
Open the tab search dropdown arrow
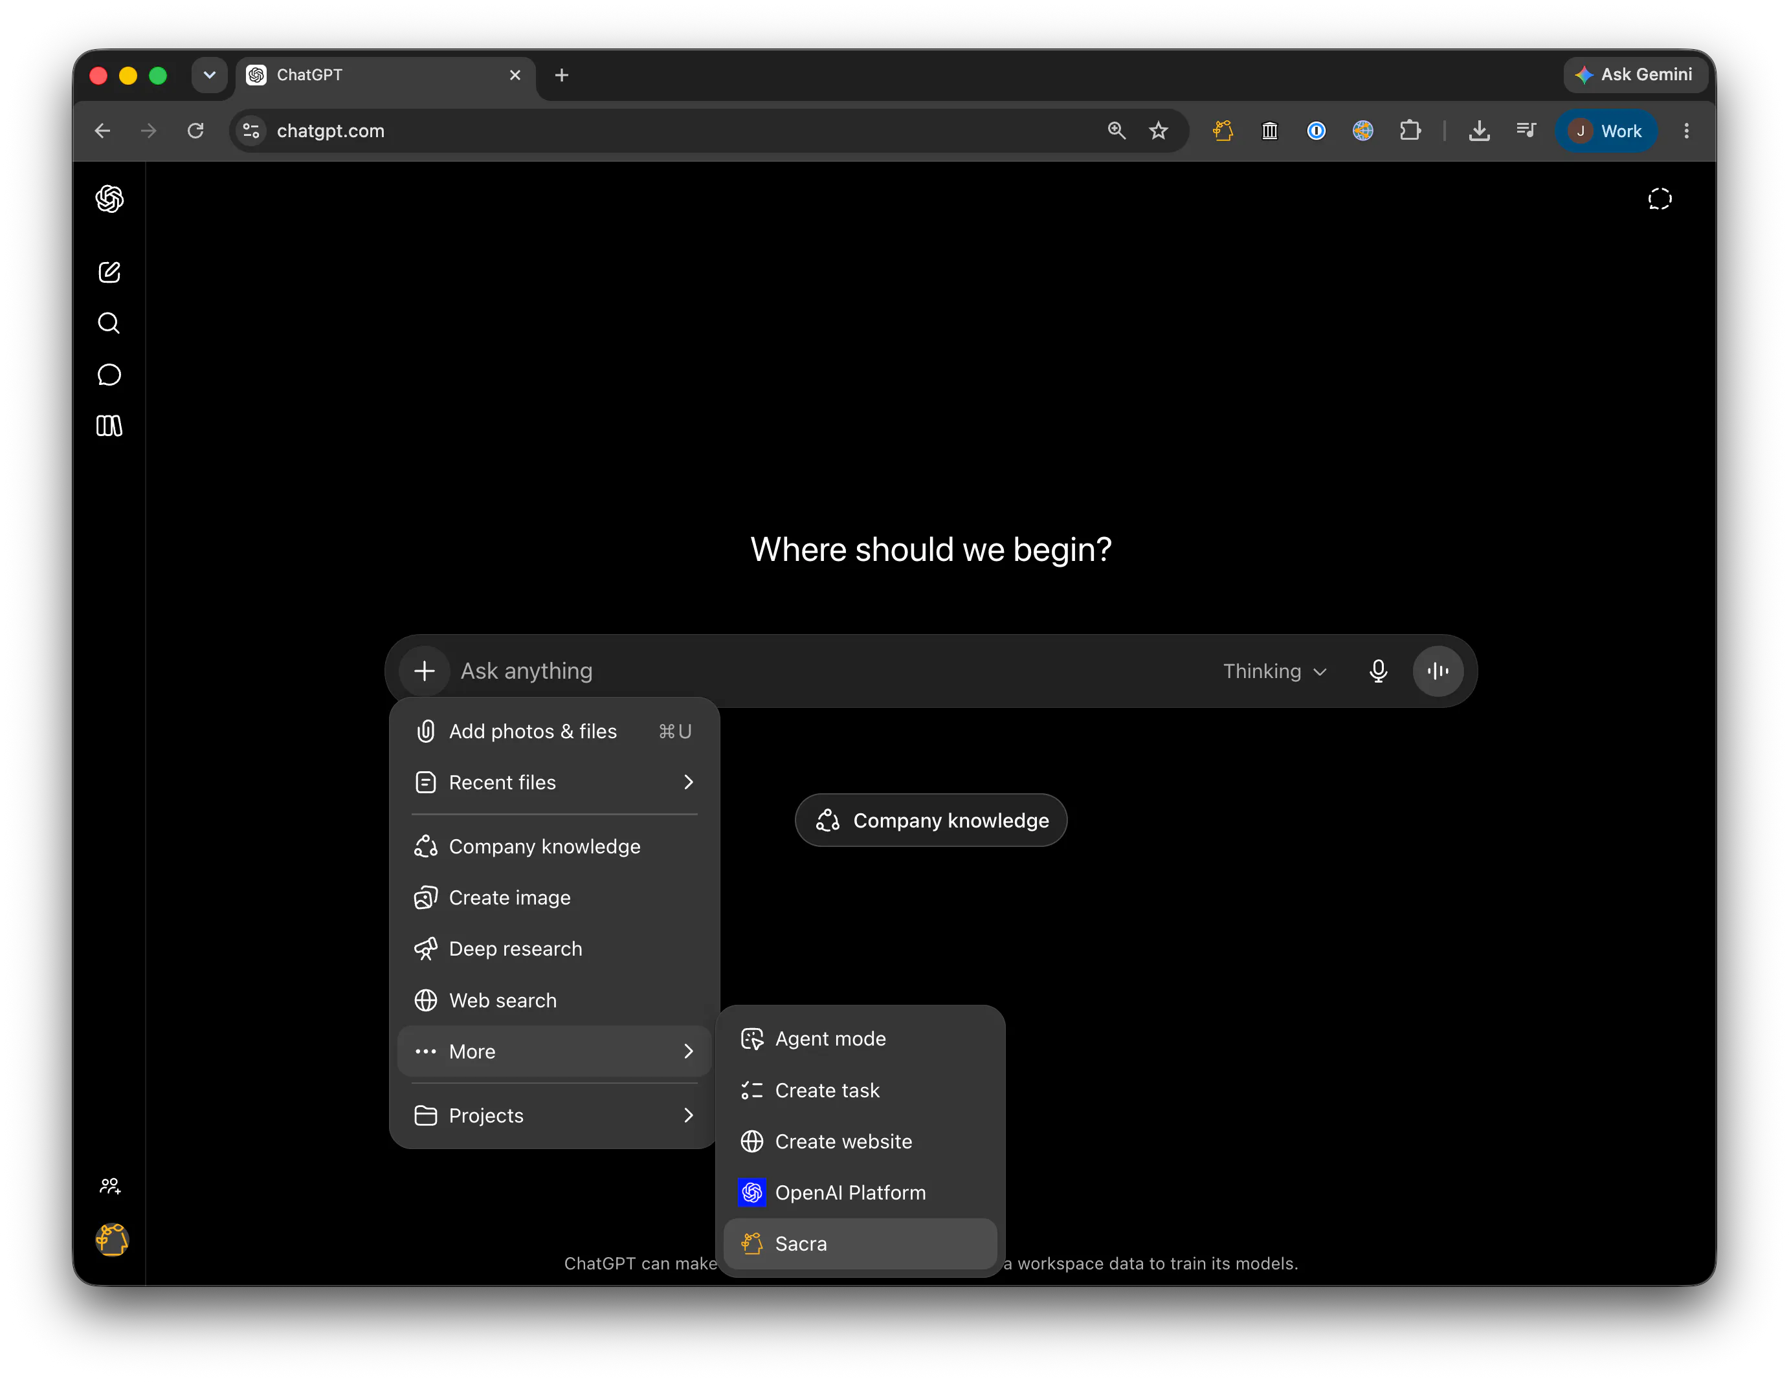[210, 75]
